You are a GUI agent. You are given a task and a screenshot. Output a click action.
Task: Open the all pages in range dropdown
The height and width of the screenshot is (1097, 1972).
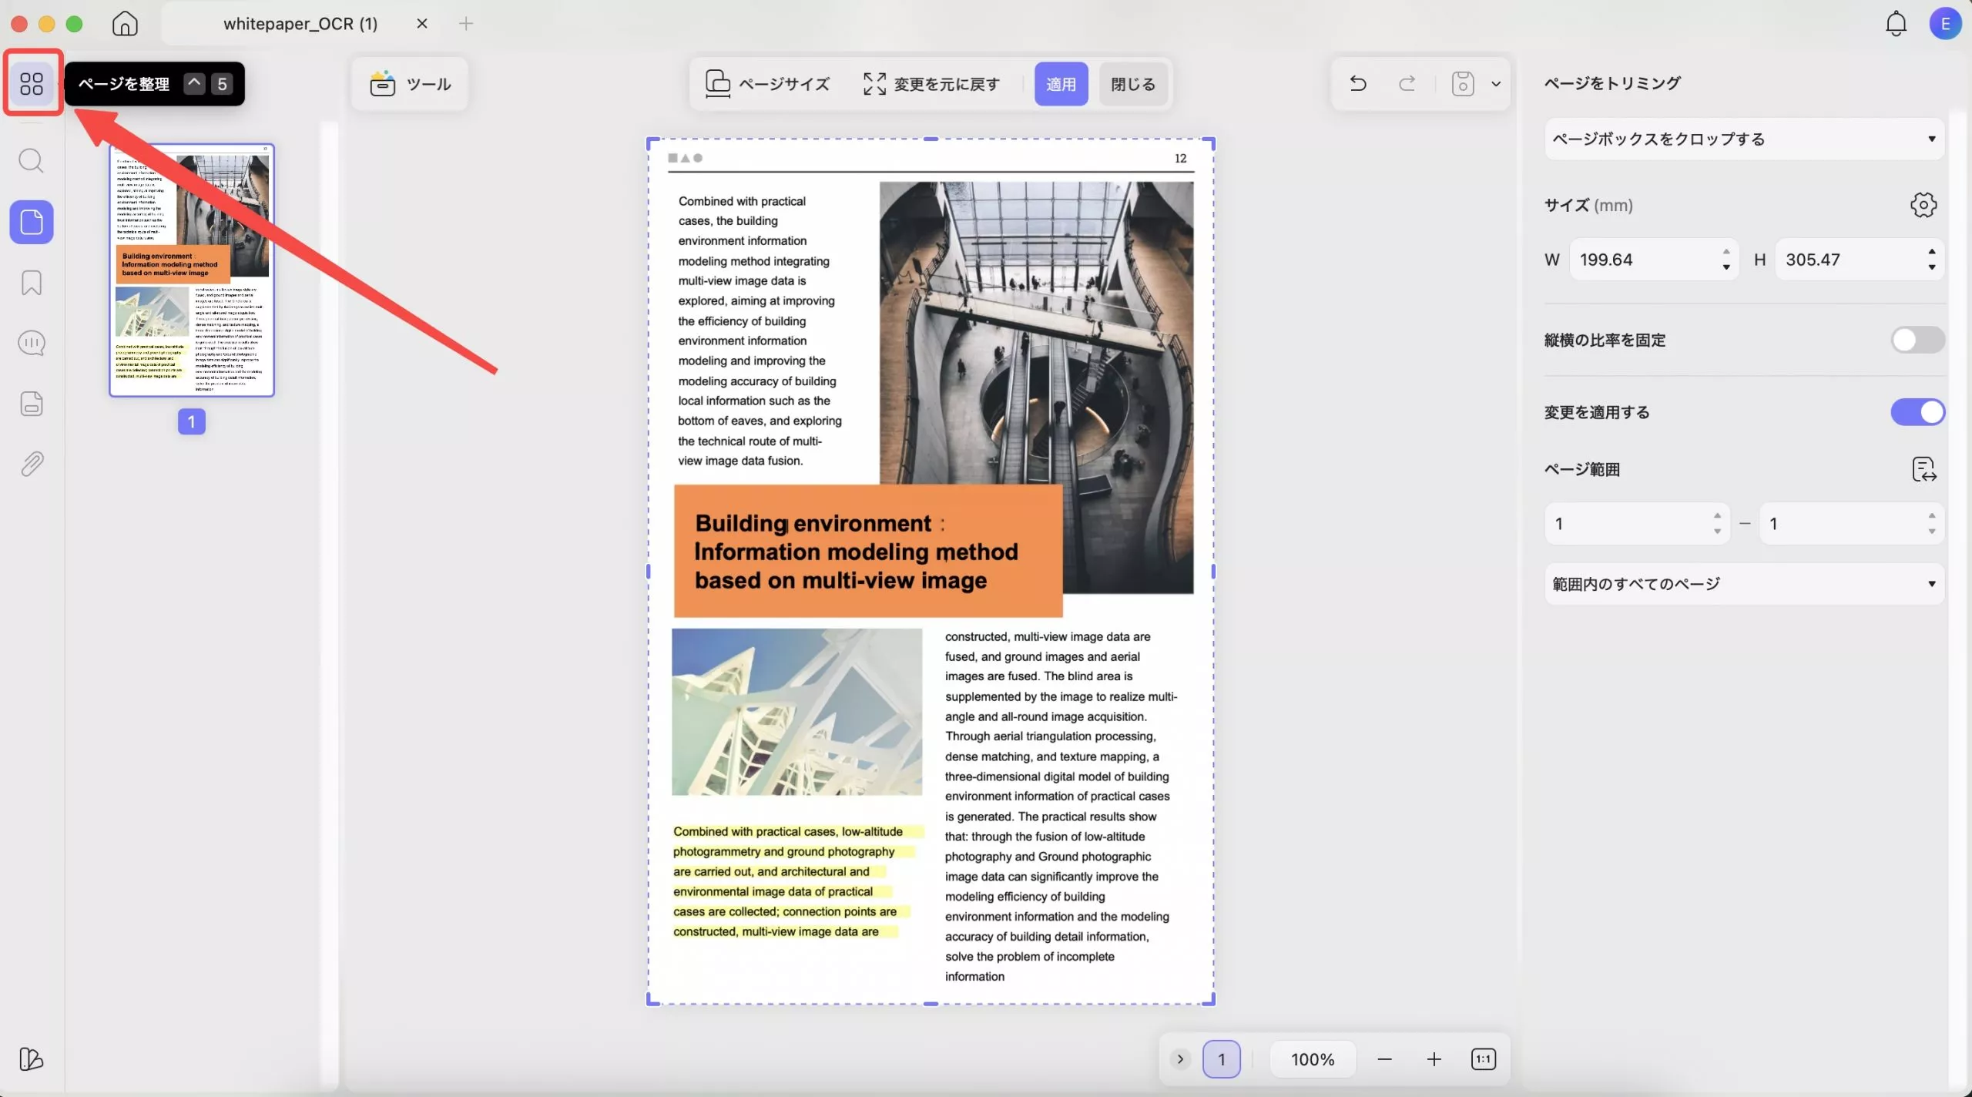point(1744,584)
